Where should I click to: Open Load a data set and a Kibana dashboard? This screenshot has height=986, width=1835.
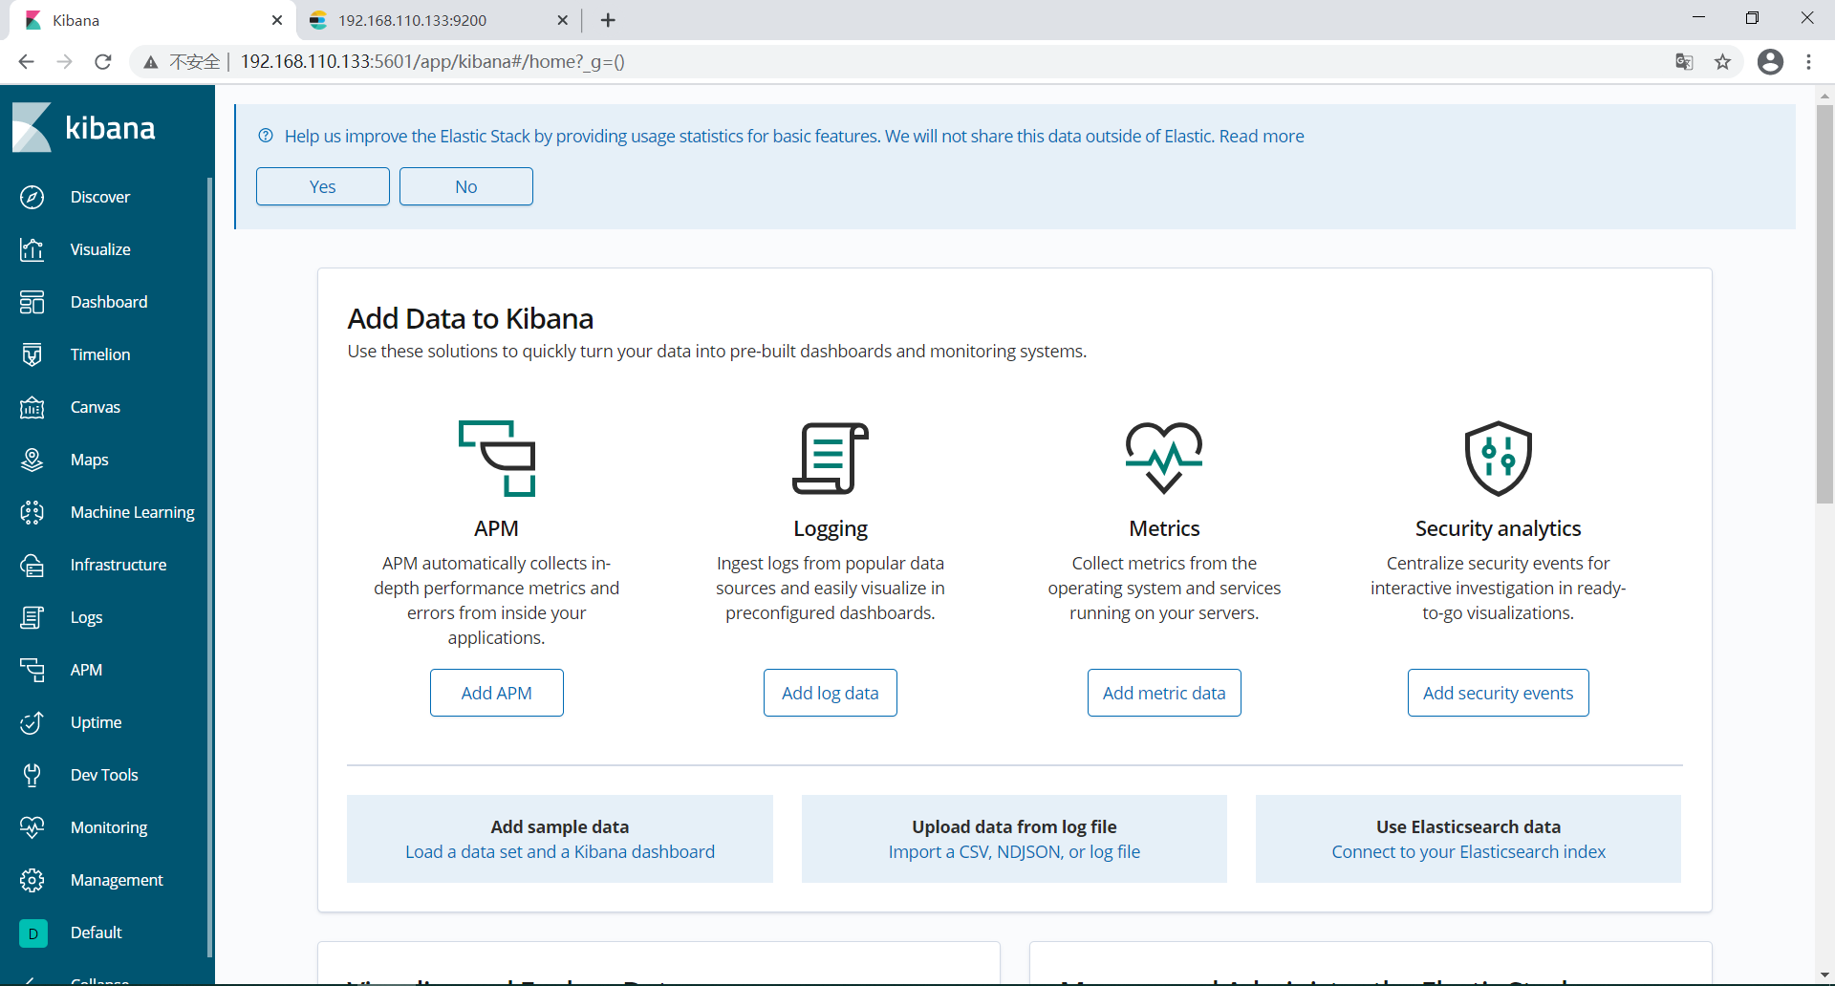560,851
